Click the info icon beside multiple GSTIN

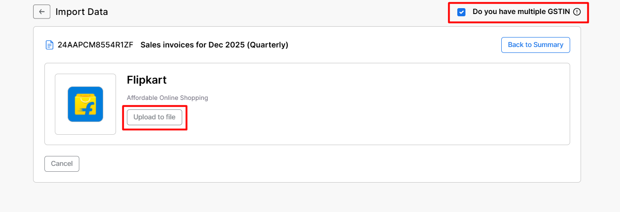point(577,12)
